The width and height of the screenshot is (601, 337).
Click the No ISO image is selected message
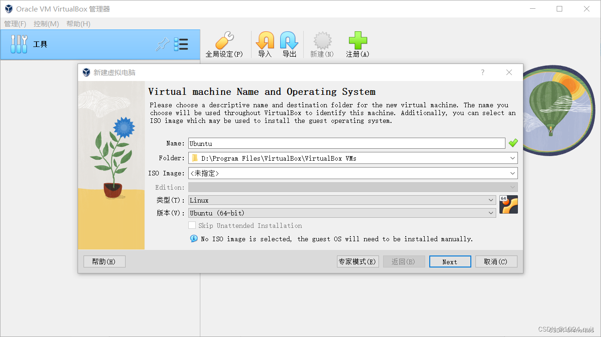337,239
